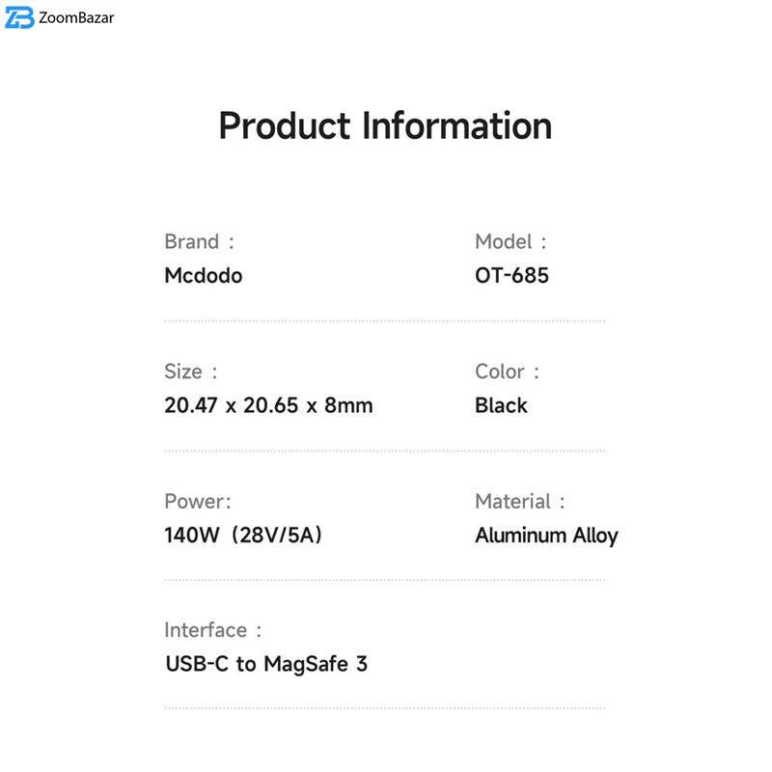Click the dotted divider below USB-C to MagSafe 3

384,708
